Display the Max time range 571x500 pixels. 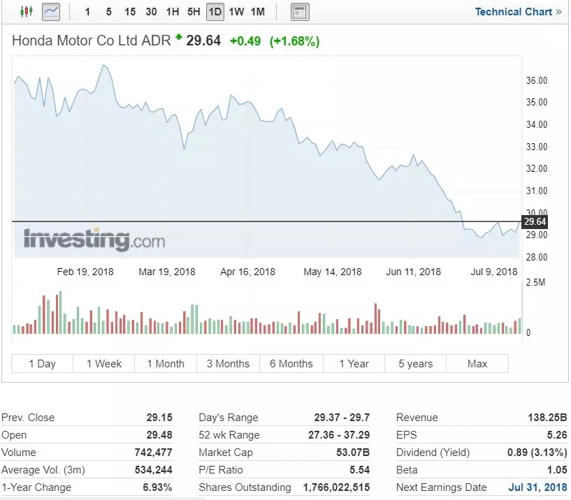[477, 364]
